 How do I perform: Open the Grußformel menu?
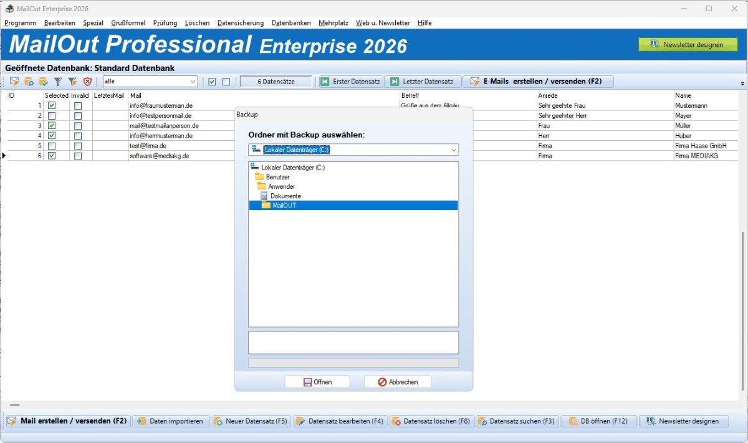[x=128, y=23]
